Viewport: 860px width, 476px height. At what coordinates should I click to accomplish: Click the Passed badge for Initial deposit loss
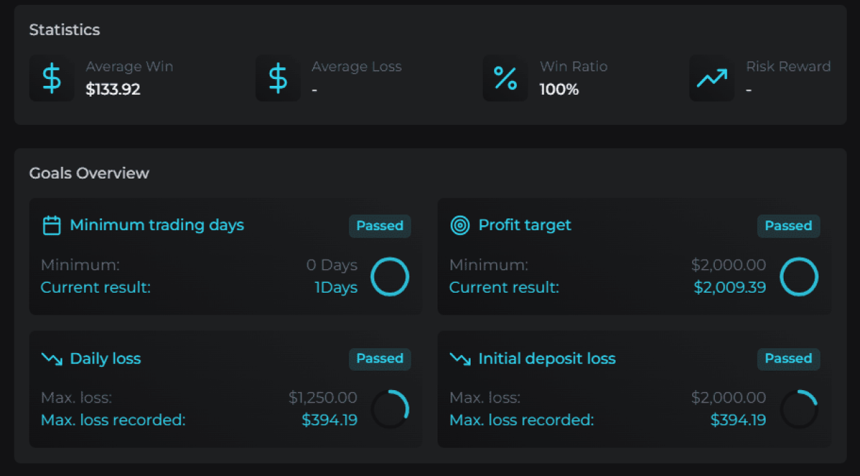pyautogui.click(x=788, y=359)
